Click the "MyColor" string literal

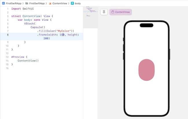pos(64,31)
